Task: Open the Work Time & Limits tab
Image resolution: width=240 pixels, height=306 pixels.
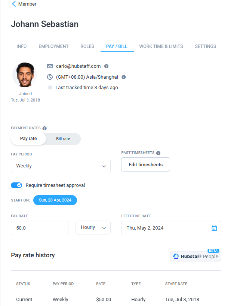Action: (161, 46)
